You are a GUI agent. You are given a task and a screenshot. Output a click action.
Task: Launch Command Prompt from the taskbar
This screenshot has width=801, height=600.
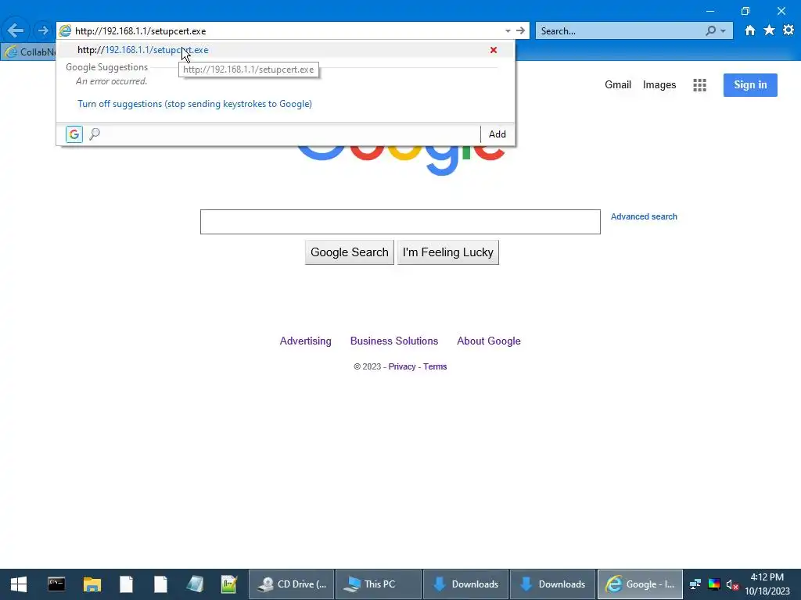coord(56,584)
